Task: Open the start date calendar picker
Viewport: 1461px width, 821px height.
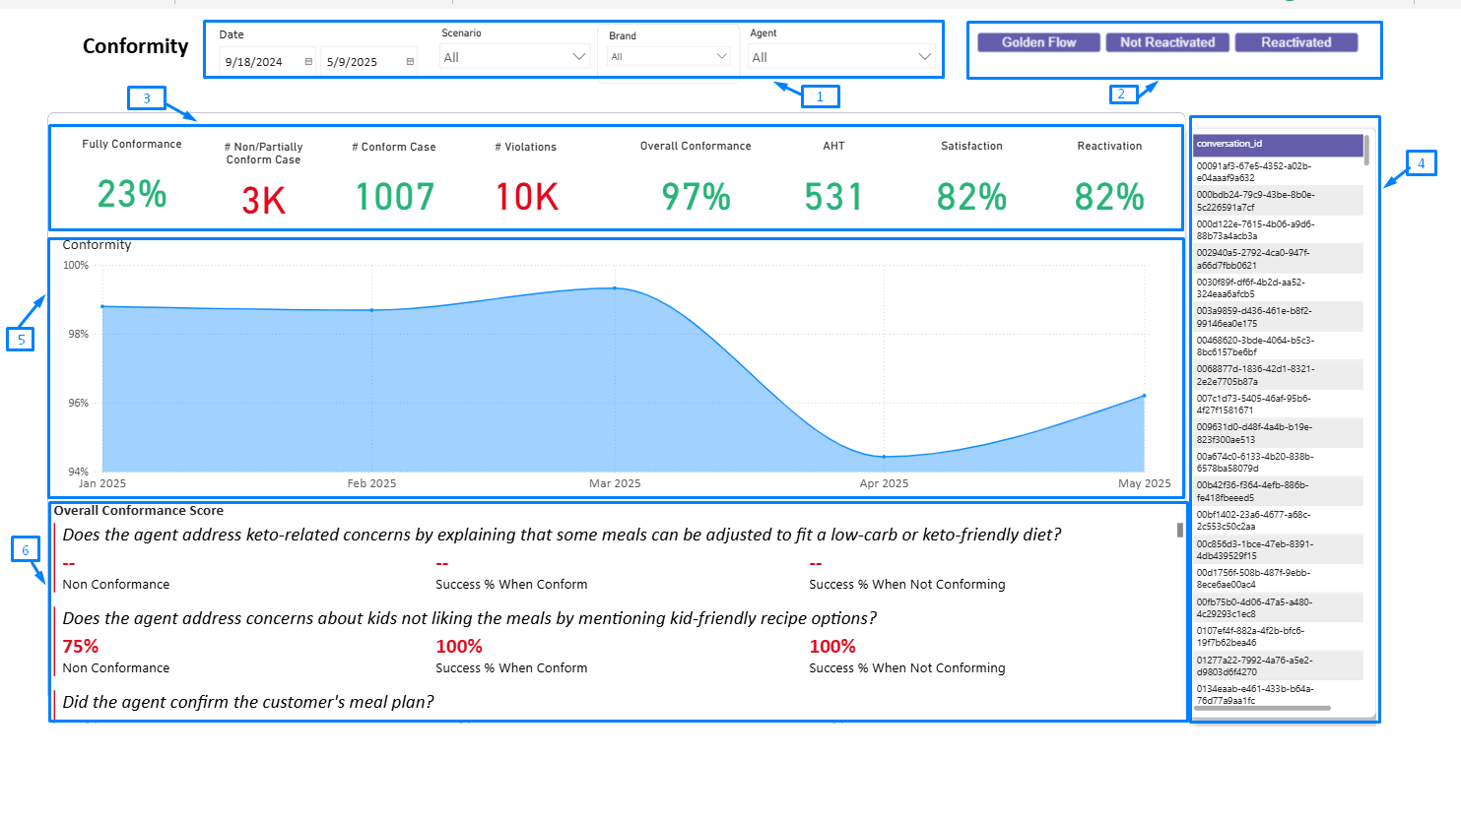Action: [x=306, y=60]
